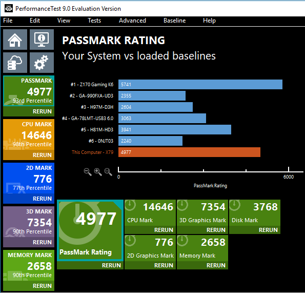Click the '#5 - H81M-HD3' label
Viewport: 305px width, 293px height.
97,130
